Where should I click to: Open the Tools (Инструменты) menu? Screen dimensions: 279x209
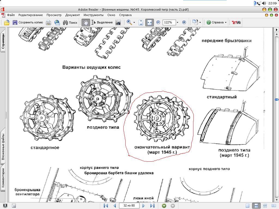pos(93,15)
